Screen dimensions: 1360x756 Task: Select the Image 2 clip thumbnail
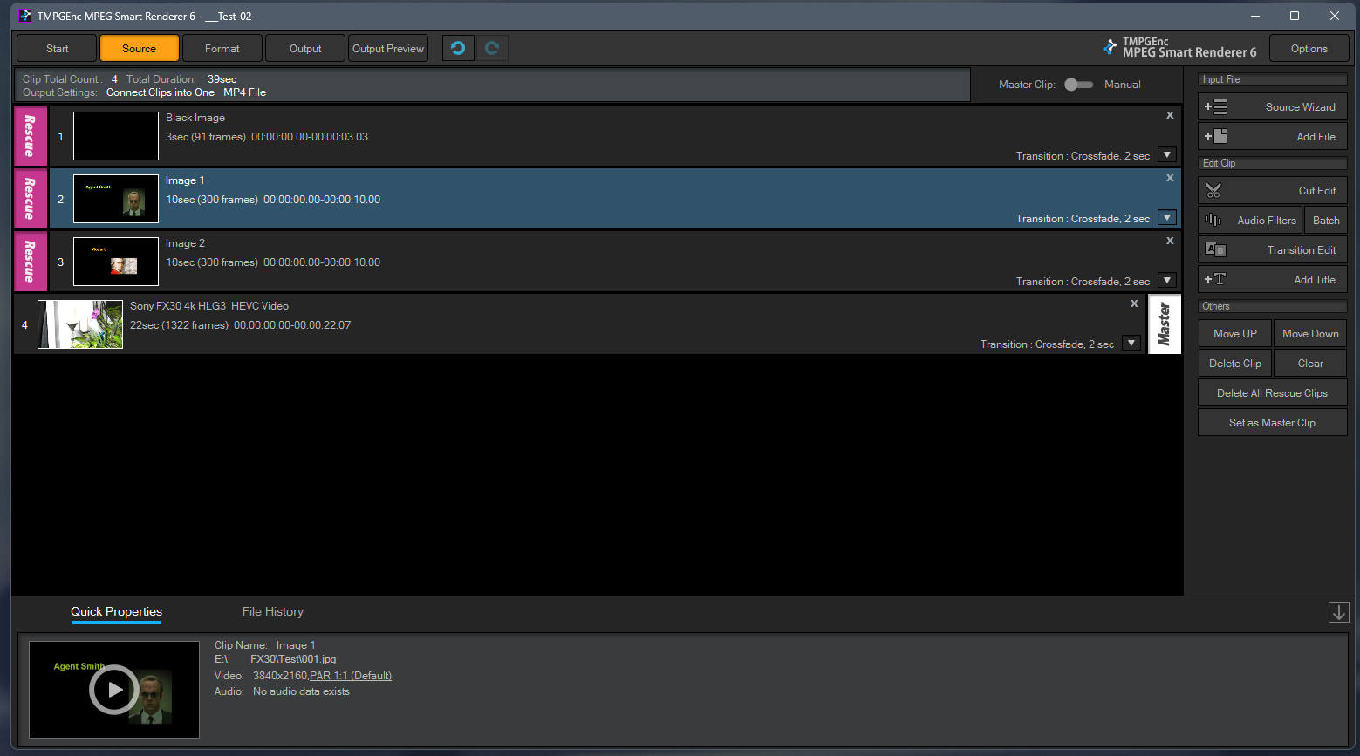tap(116, 262)
